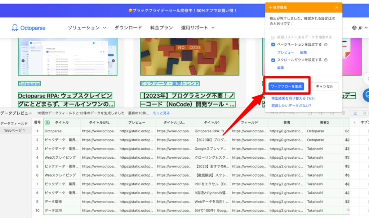Click the キャンセル button

325,86
